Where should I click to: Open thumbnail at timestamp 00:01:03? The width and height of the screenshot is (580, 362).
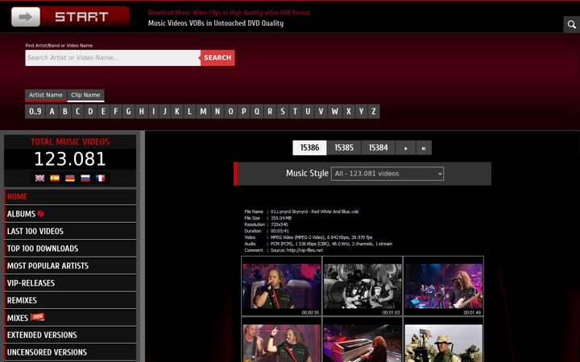tap(362, 286)
